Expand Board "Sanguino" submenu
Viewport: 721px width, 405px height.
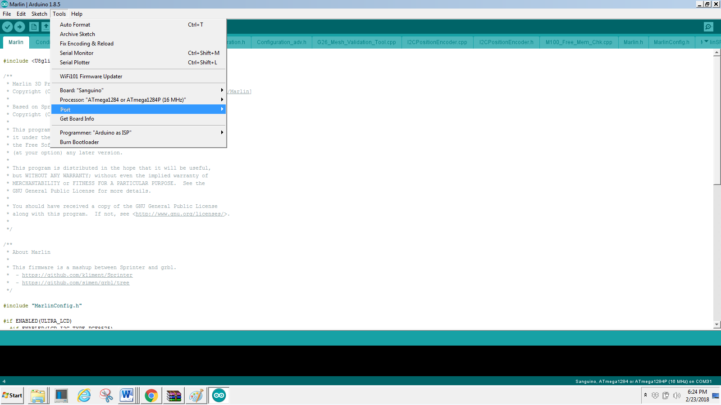pyautogui.click(x=139, y=90)
